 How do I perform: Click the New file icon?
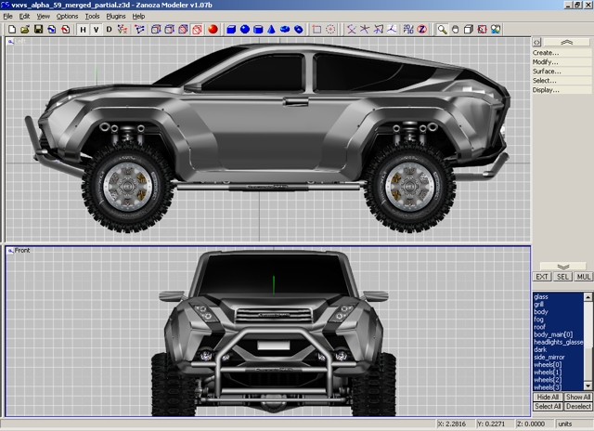click(11, 30)
